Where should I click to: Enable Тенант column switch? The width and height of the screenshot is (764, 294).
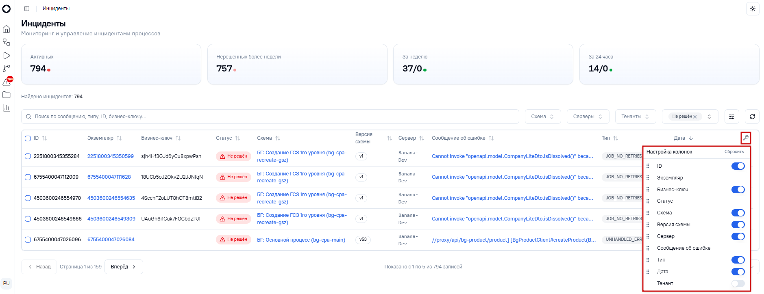click(x=738, y=283)
